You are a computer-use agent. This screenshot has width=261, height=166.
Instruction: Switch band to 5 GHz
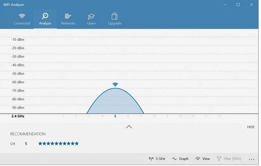(157, 159)
